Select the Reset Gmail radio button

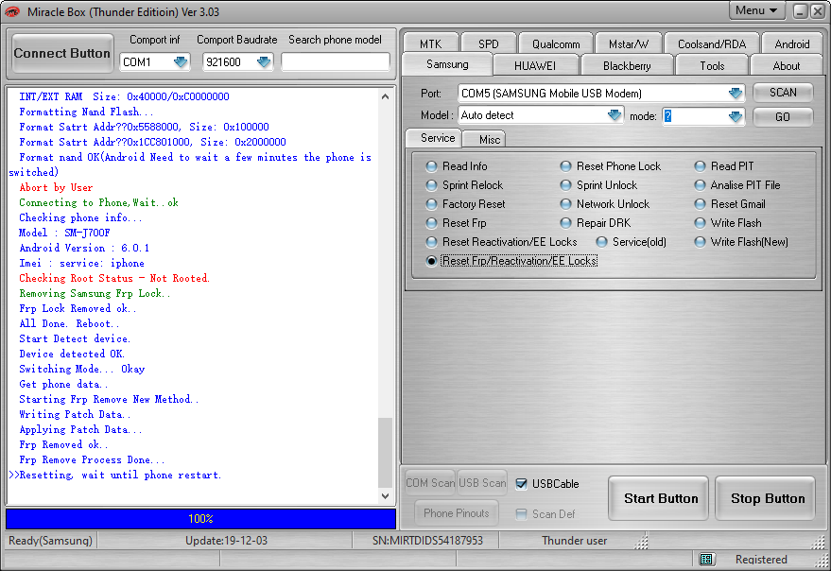point(701,204)
